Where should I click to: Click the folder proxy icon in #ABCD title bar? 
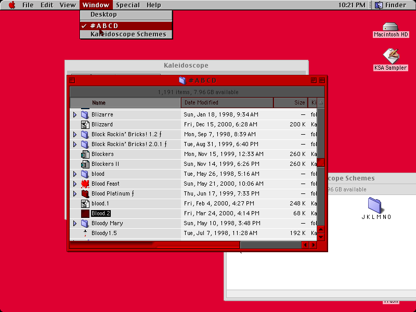(183, 81)
